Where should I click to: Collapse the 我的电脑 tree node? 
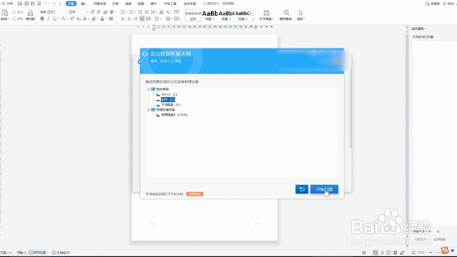pos(149,89)
